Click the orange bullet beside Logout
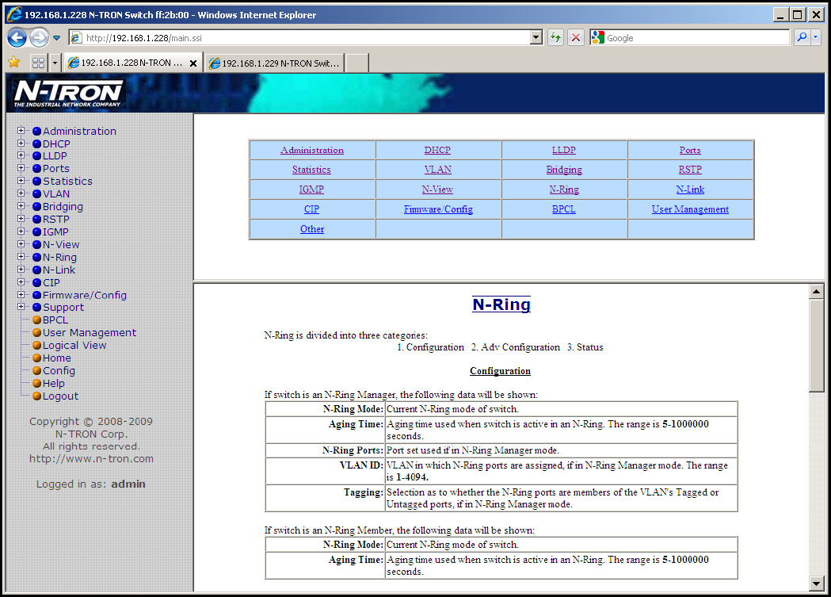Viewport: 831px width, 597px height. pos(36,396)
